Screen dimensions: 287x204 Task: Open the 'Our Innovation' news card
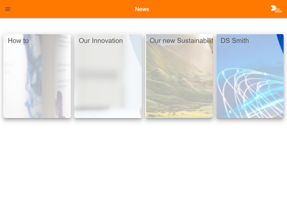coord(108,76)
